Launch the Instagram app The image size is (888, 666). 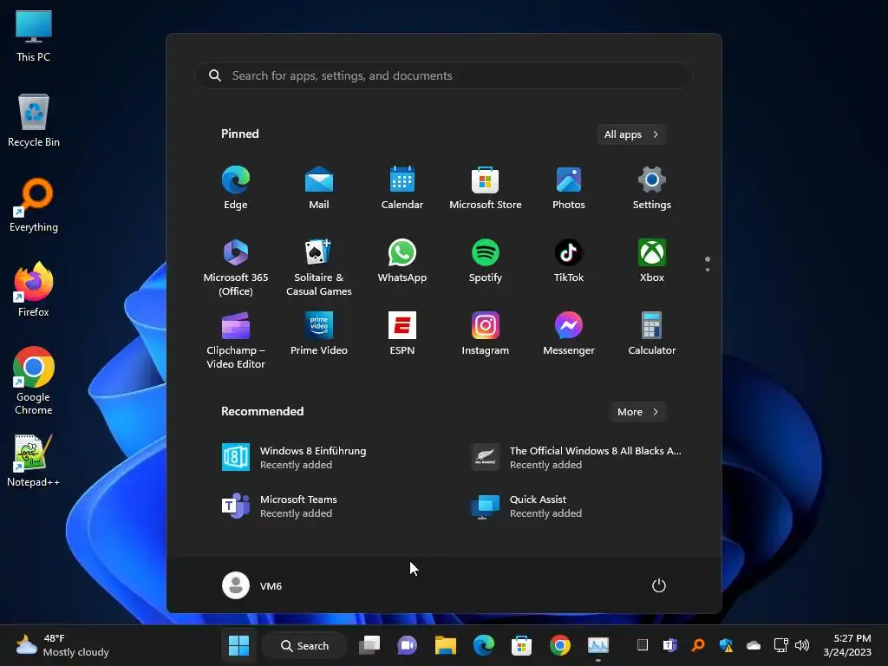pyautogui.click(x=486, y=334)
